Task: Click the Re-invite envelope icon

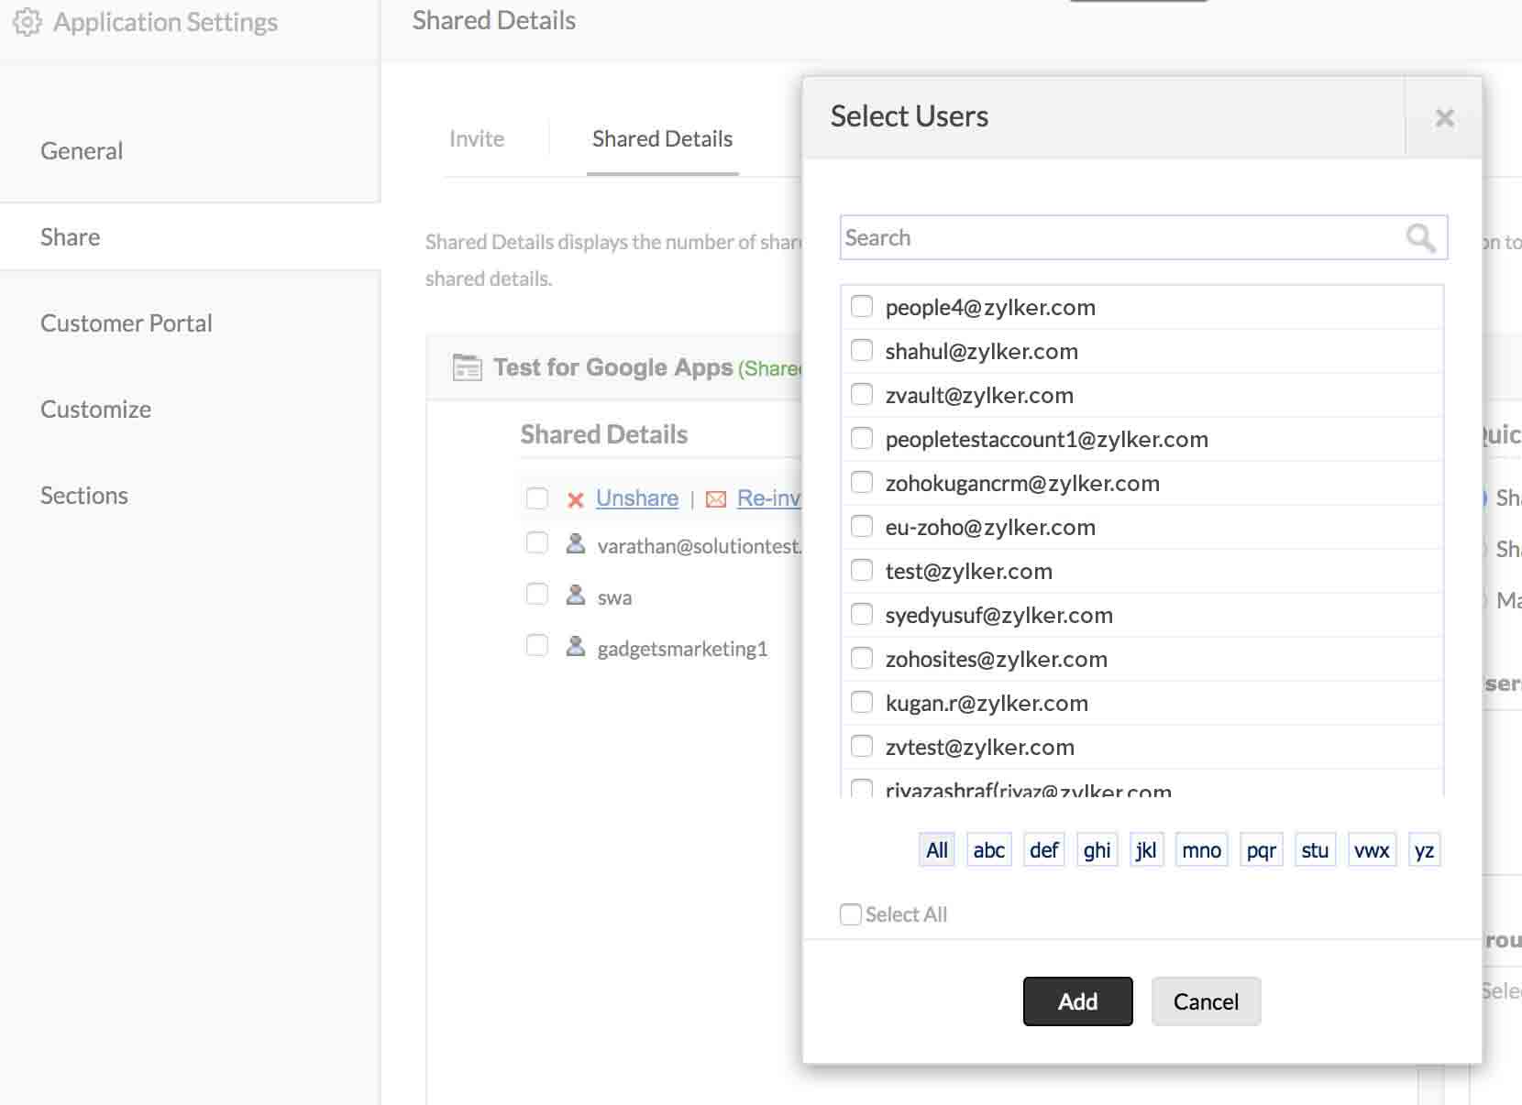Action: click(x=716, y=499)
